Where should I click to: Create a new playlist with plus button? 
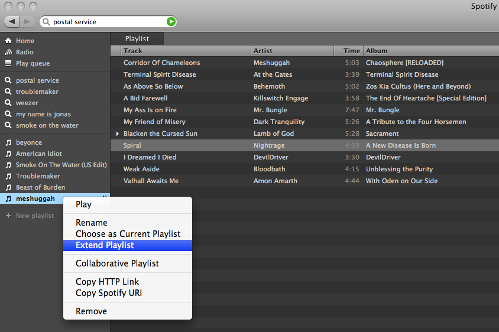coord(8,216)
